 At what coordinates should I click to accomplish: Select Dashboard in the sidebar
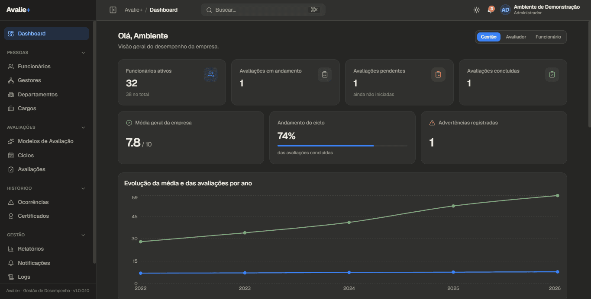pyautogui.click(x=47, y=34)
